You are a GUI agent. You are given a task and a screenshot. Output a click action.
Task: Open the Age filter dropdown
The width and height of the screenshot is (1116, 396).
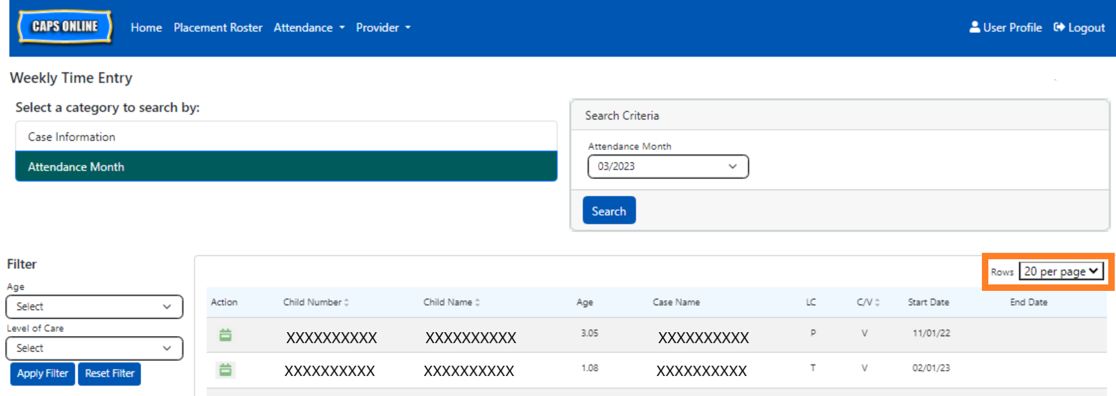[x=94, y=306]
